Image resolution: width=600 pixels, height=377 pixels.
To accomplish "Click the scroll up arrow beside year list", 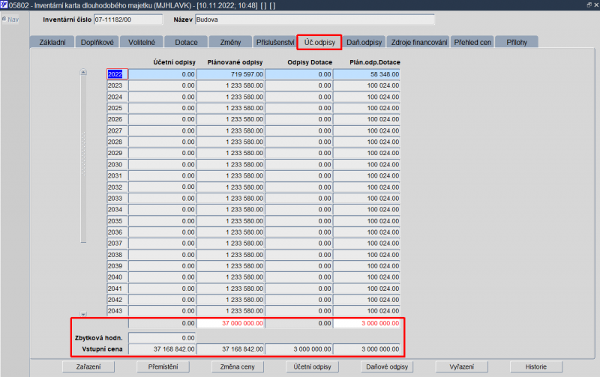I will click(x=84, y=73).
